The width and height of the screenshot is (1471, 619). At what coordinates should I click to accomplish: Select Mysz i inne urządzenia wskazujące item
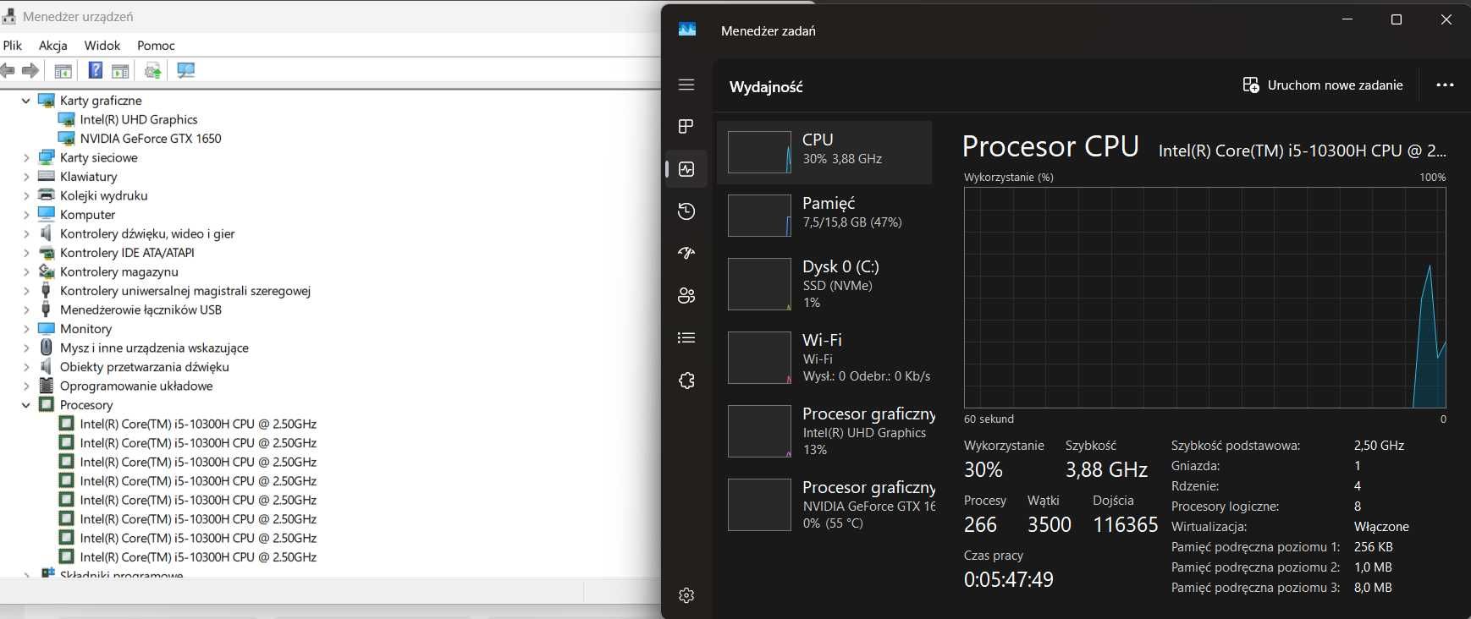pos(154,348)
